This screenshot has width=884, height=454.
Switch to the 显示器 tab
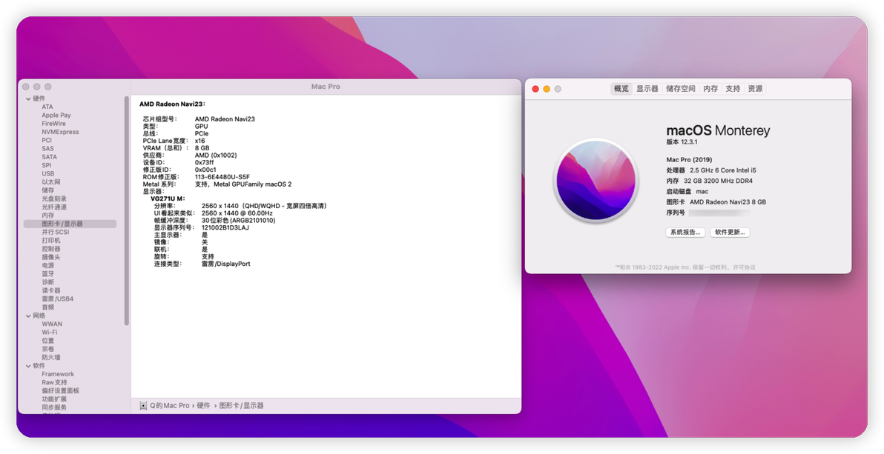(647, 88)
